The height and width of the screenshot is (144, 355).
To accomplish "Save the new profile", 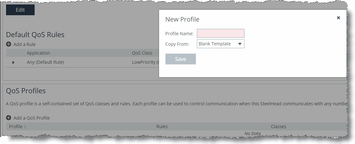I will [180, 59].
